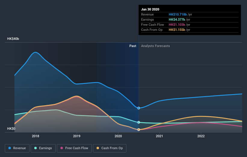
Task: Click the Cash From Op label in tooltip
Action: (152, 30)
